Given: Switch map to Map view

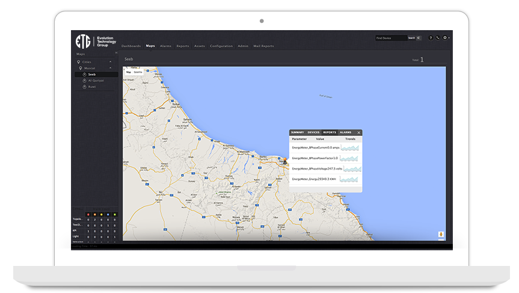Looking at the screenshot, I should 129,72.
